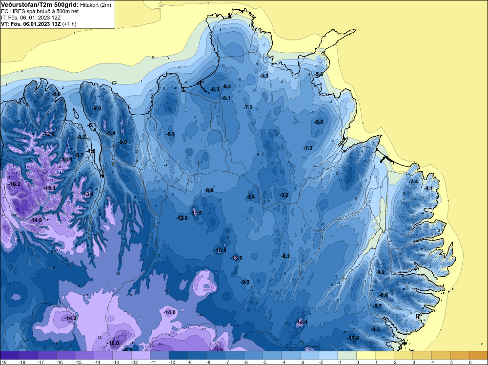The width and height of the screenshot is (488, 365).
Task: Click the -7.2 temperature value
Action: click(x=248, y=107)
